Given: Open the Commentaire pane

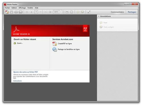Looking at the screenshot, I should (x=117, y=12).
